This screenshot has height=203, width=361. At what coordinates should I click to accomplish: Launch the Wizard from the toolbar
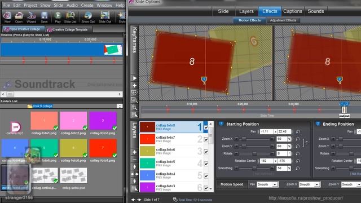pyautogui.click(x=32, y=17)
